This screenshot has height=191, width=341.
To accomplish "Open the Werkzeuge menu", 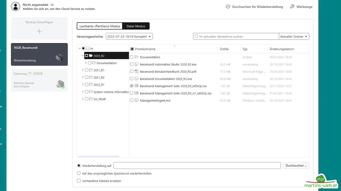I will [301, 7].
